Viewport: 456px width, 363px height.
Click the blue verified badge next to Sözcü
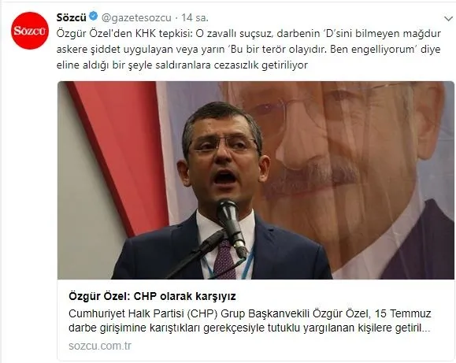tap(94, 17)
